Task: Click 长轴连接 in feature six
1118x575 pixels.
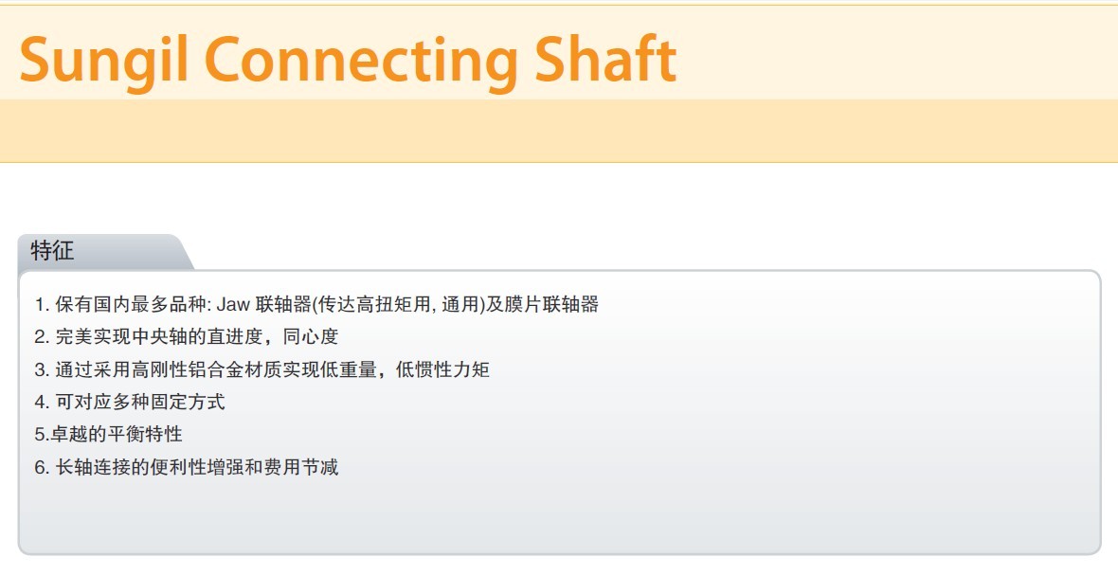Action: (92, 467)
